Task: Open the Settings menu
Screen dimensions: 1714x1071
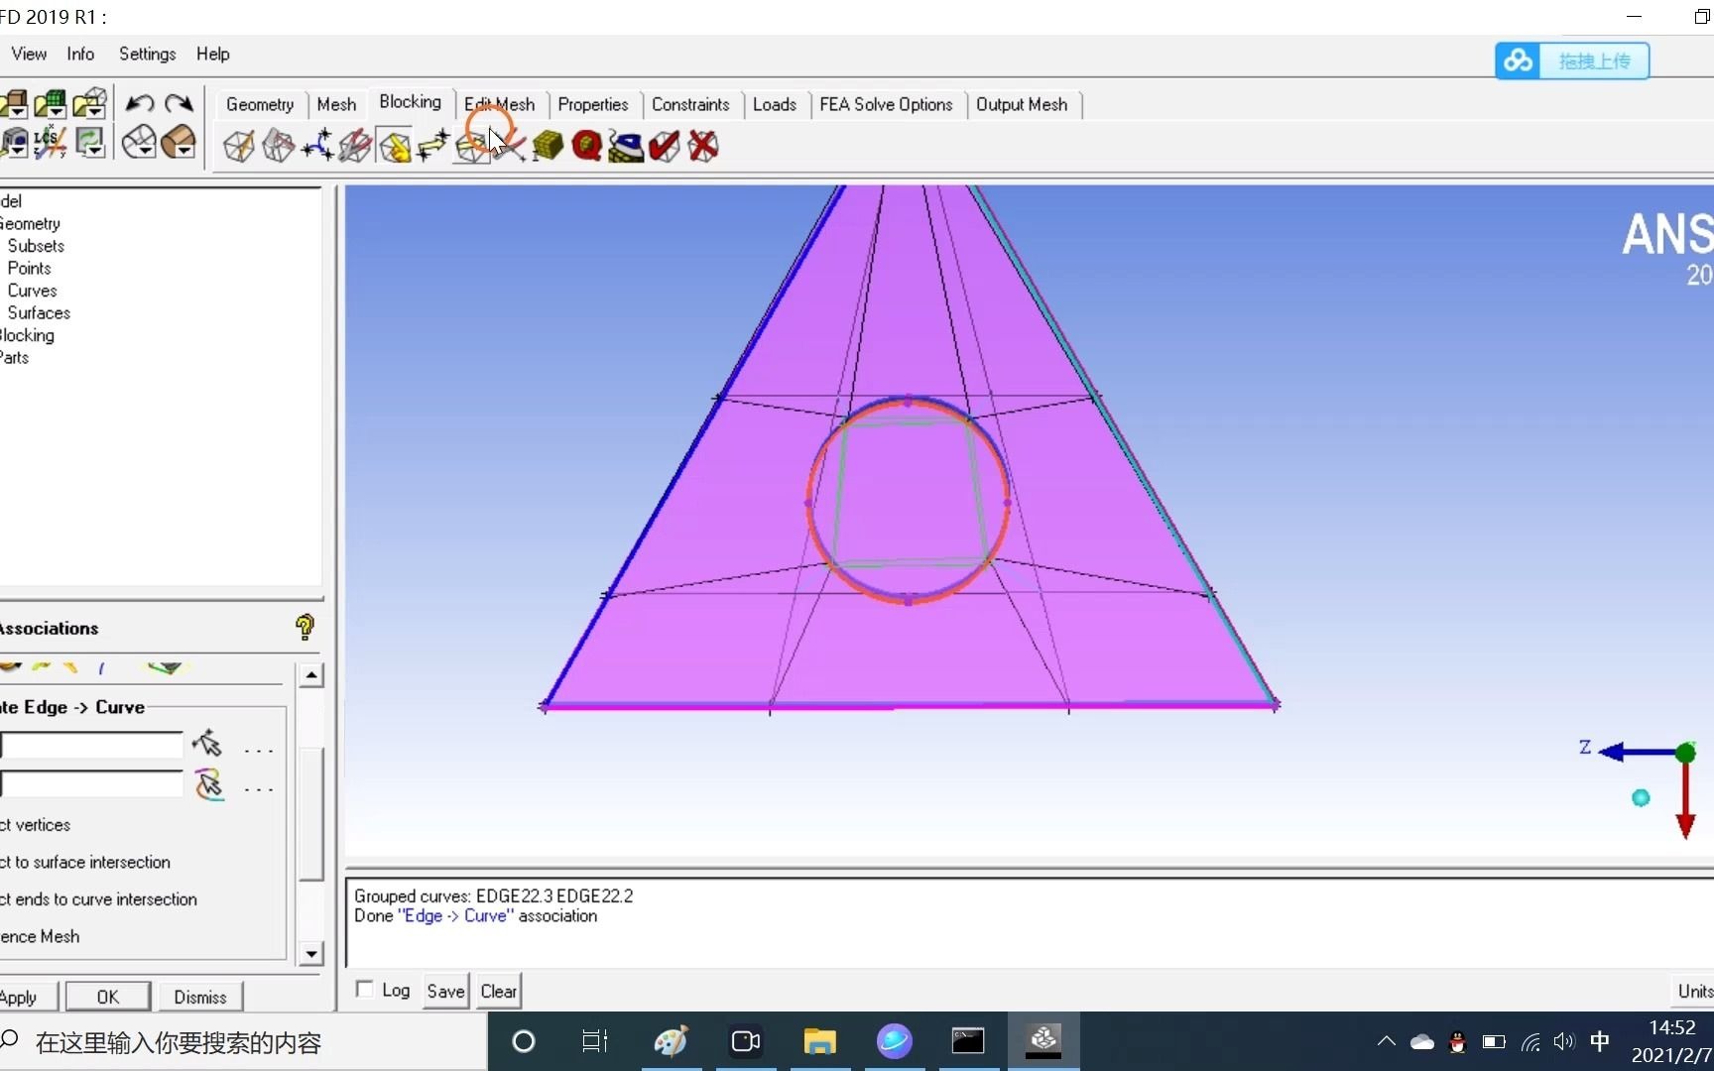Action: tap(147, 54)
